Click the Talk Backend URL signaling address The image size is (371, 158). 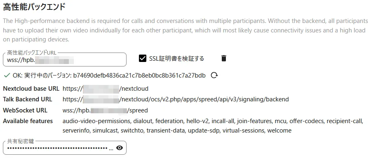tap(176, 99)
